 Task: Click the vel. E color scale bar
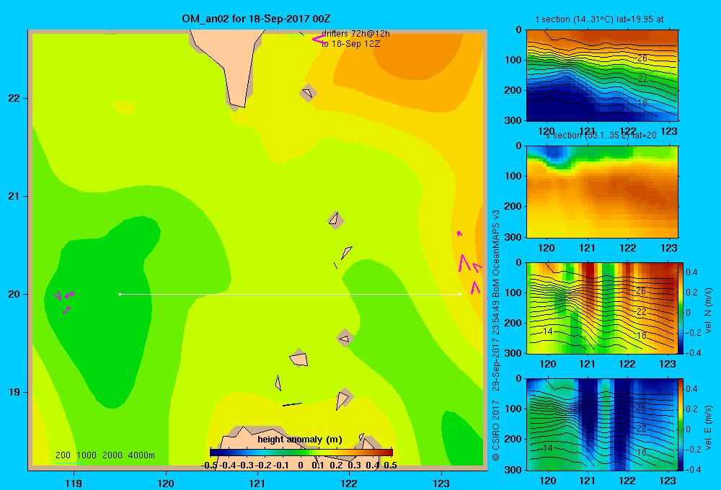(x=681, y=424)
